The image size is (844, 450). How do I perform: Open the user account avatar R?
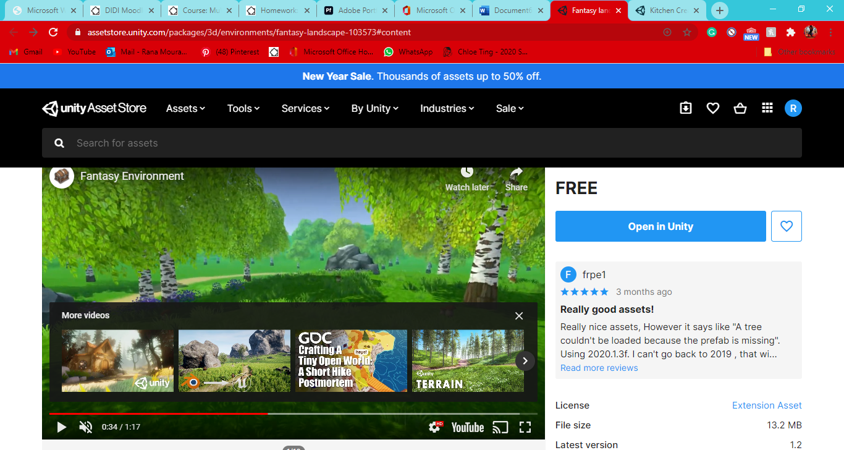pyautogui.click(x=793, y=108)
